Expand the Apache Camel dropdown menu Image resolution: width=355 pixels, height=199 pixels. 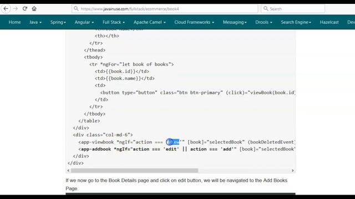(150, 22)
